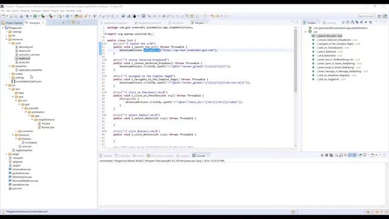Click the highlighted navigate_to text in code

click(152, 50)
